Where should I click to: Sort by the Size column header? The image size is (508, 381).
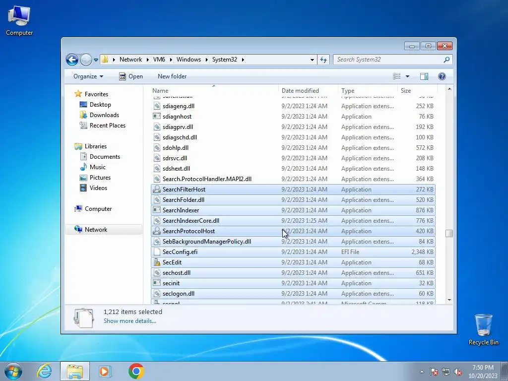[x=417, y=91]
